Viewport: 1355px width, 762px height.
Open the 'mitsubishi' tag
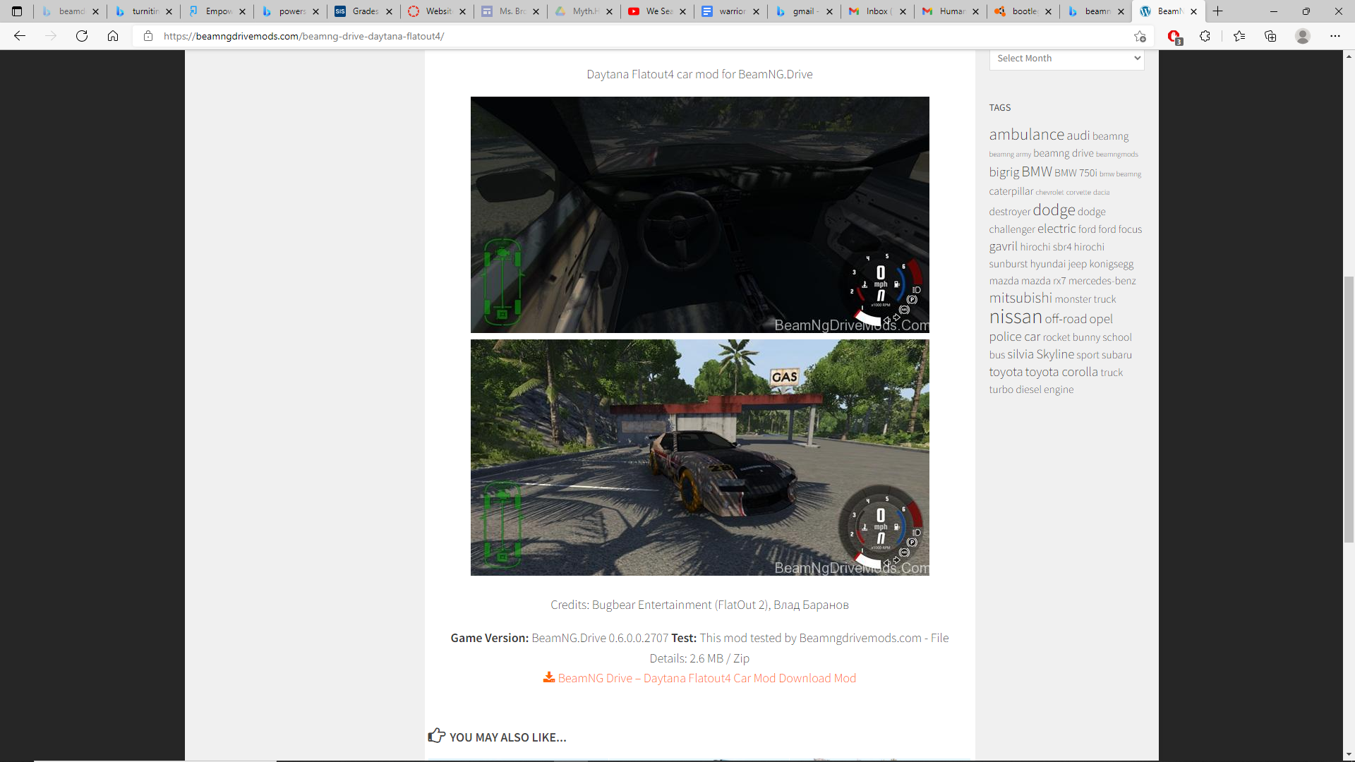1020,298
